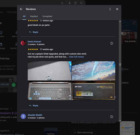
Task: Click Sweta Kumari's rose avatar
Action: [x=23, y=43]
